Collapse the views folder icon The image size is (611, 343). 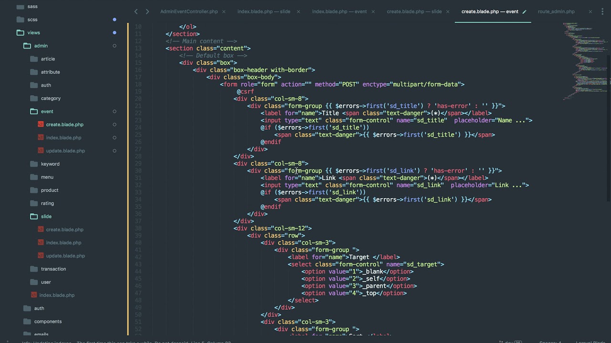coord(20,32)
